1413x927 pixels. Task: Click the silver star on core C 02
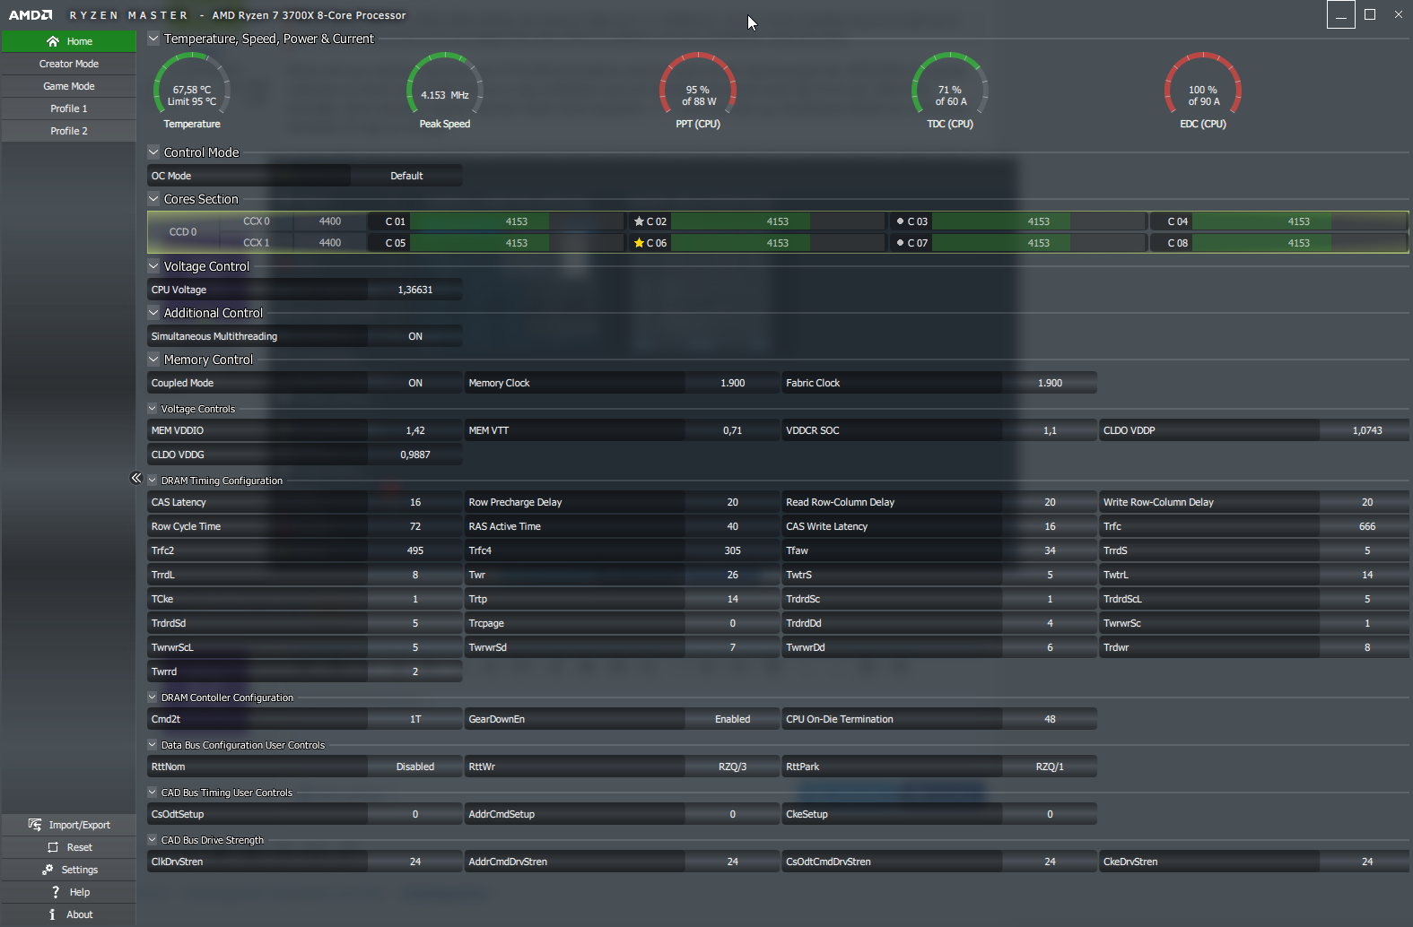tap(639, 221)
